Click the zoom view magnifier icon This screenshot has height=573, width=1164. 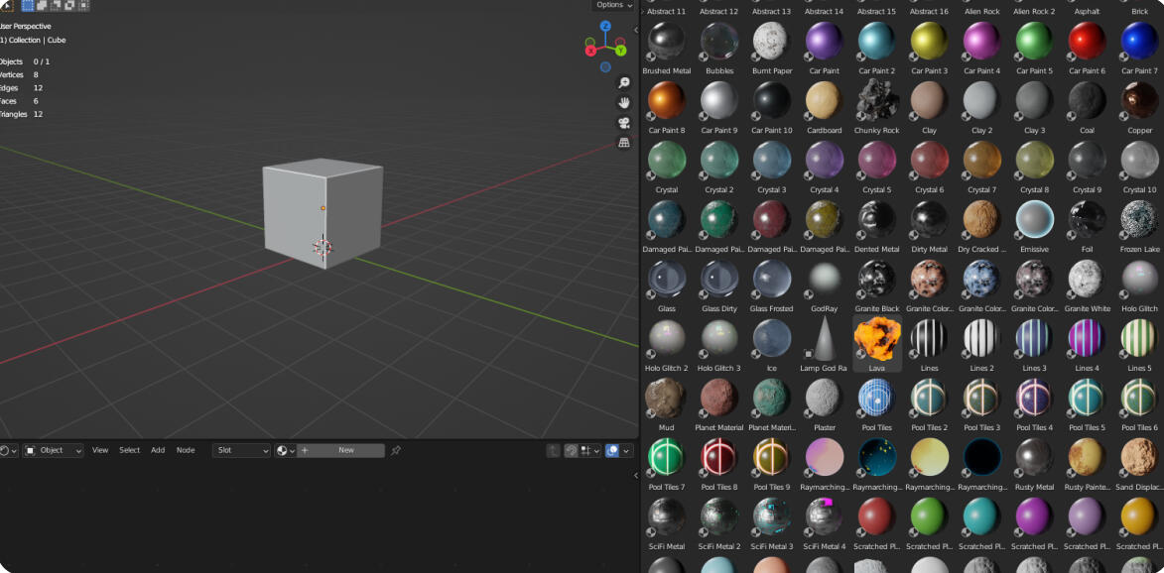tap(624, 83)
